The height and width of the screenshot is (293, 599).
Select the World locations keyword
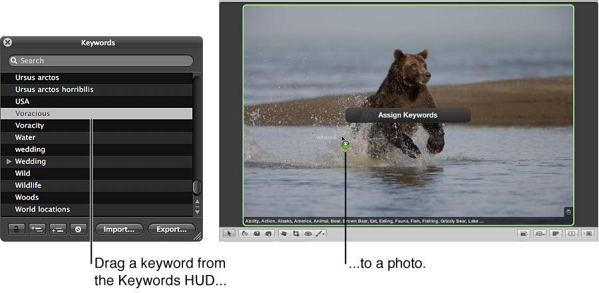coord(97,209)
